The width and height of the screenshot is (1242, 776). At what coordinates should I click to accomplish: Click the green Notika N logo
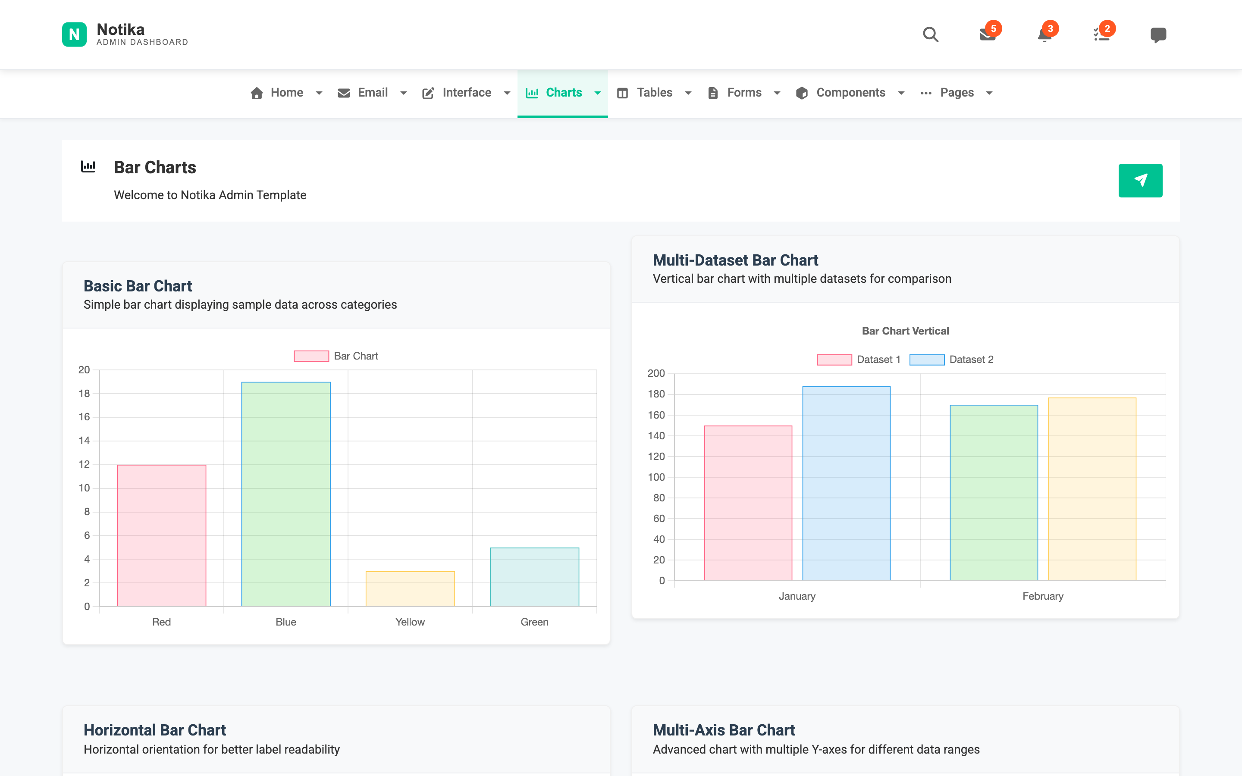tap(75, 34)
